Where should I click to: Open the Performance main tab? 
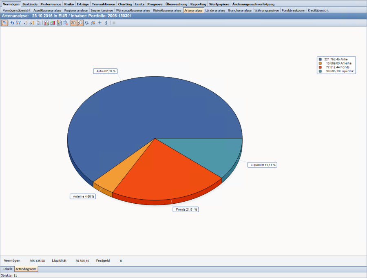click(51, 4)
